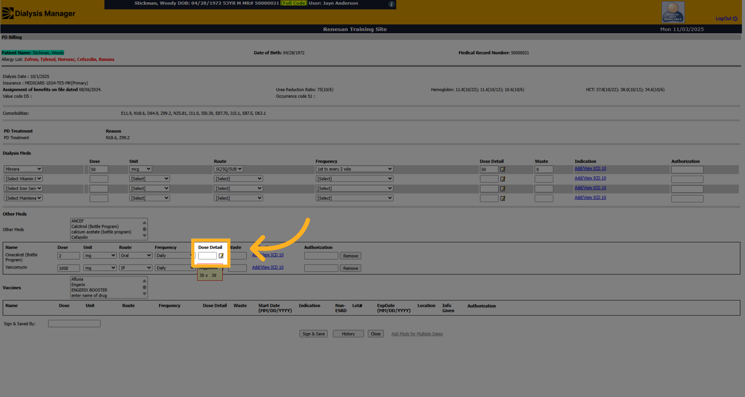Screen dimensions: 745x397
Task: Open dose detail editor for Iron Series row
Action: point(503,189)
